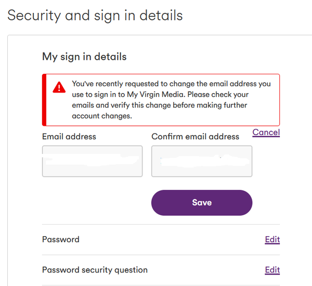Focus the Email address input field
Image resolution: width=312 pixels, height=286 pixels.
click(93, 161)
